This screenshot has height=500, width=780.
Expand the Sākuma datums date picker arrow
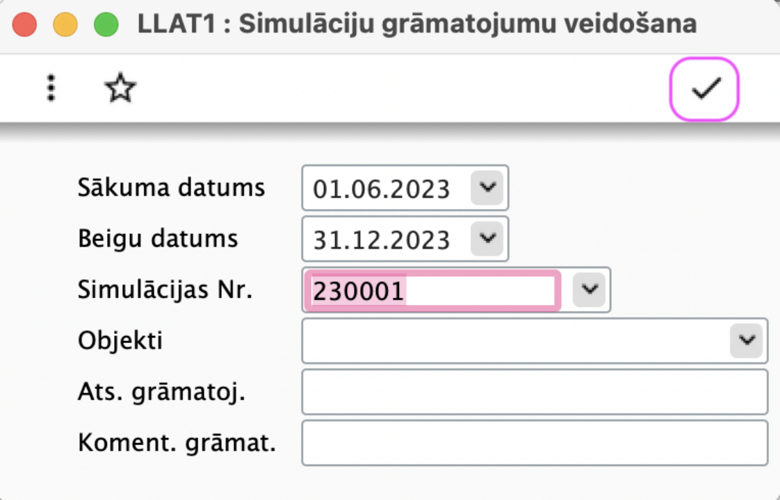(x=487, y=188)
